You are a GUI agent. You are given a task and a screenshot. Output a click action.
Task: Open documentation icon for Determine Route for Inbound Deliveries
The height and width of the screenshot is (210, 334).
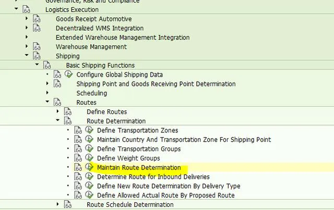point(78,177)
